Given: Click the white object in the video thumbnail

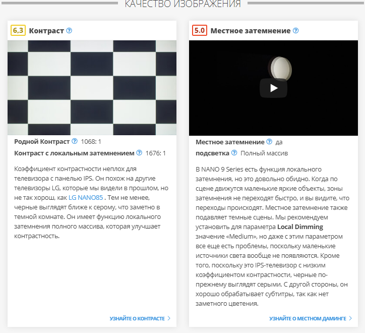Looking at the screenshot, I should coord(281,68).
